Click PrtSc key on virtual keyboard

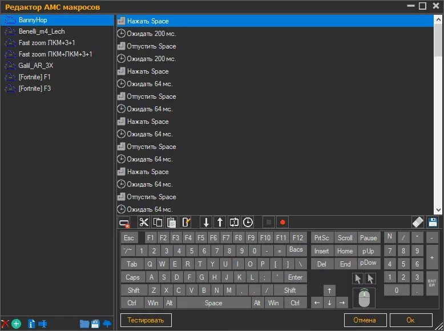(322, 238)
